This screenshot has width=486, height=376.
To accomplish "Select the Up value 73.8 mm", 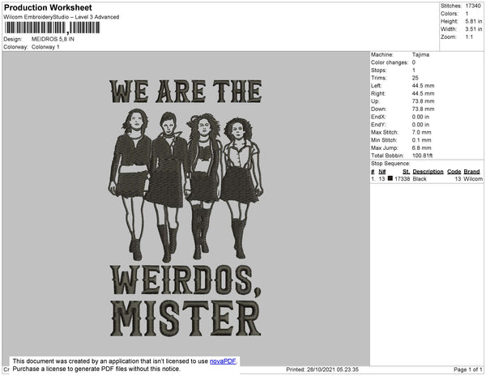I will click(423, 101).
